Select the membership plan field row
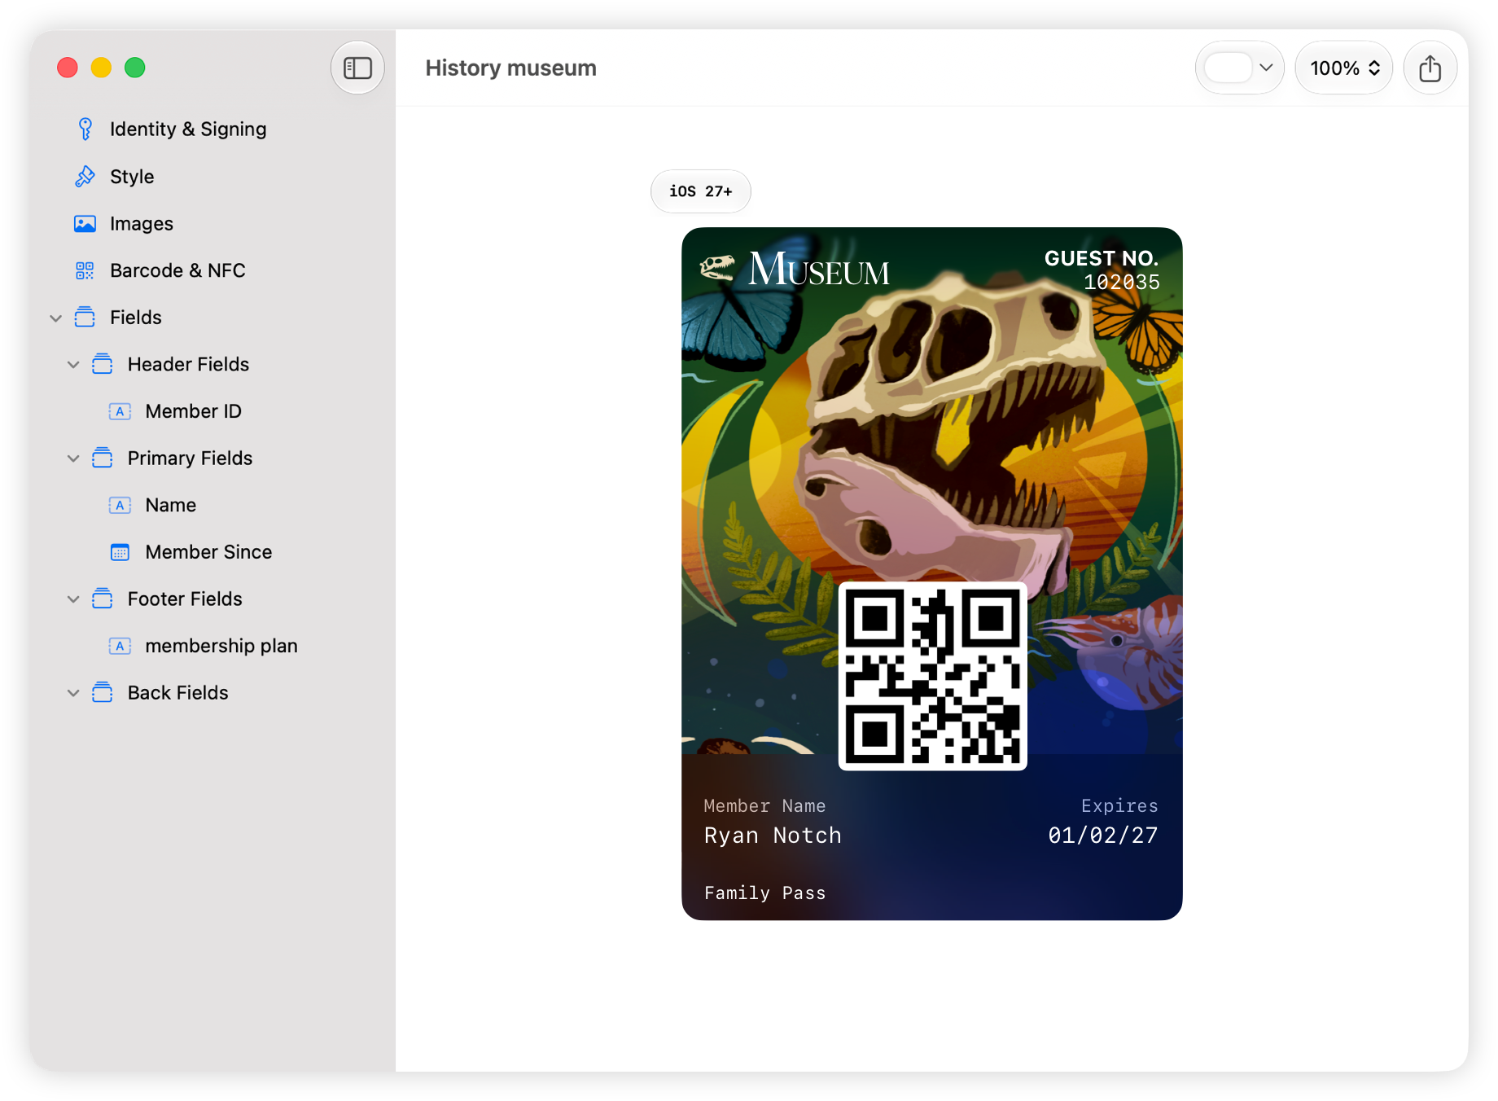1498x1101 pixels. tap(212, 646)
